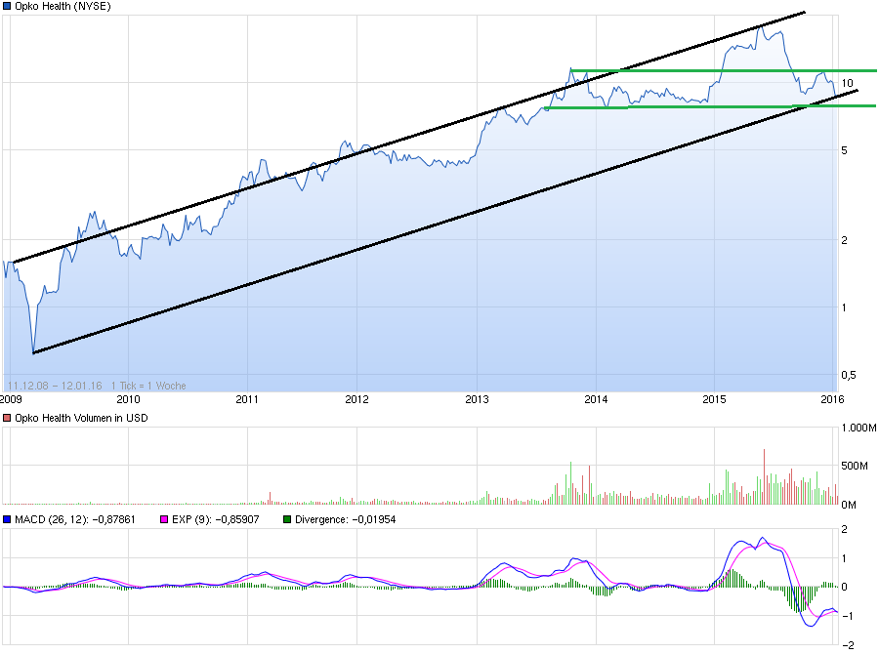The image size is (879, 654).
Task: Click the Opko Health (NYSE) chart title
Action: tap(63, 7)
